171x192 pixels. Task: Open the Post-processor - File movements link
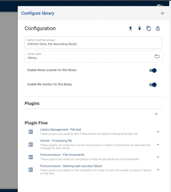(x=62, y=155)
